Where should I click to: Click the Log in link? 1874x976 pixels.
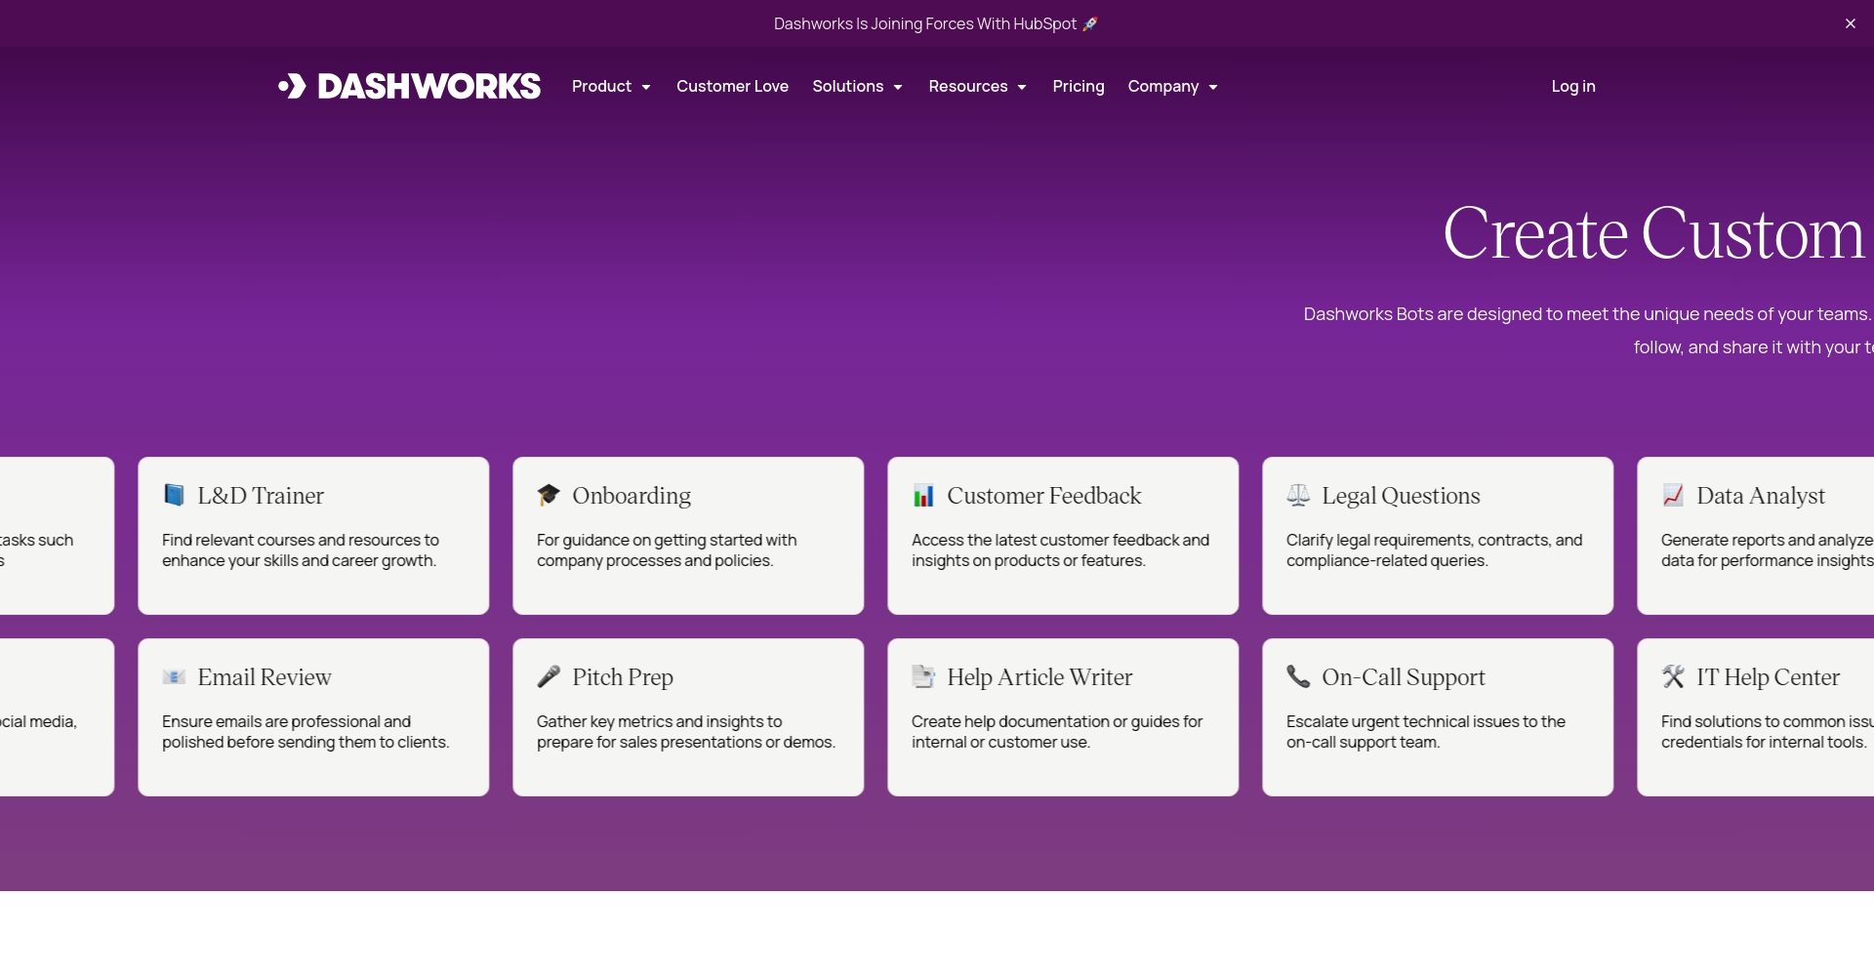coord(1572,87)
